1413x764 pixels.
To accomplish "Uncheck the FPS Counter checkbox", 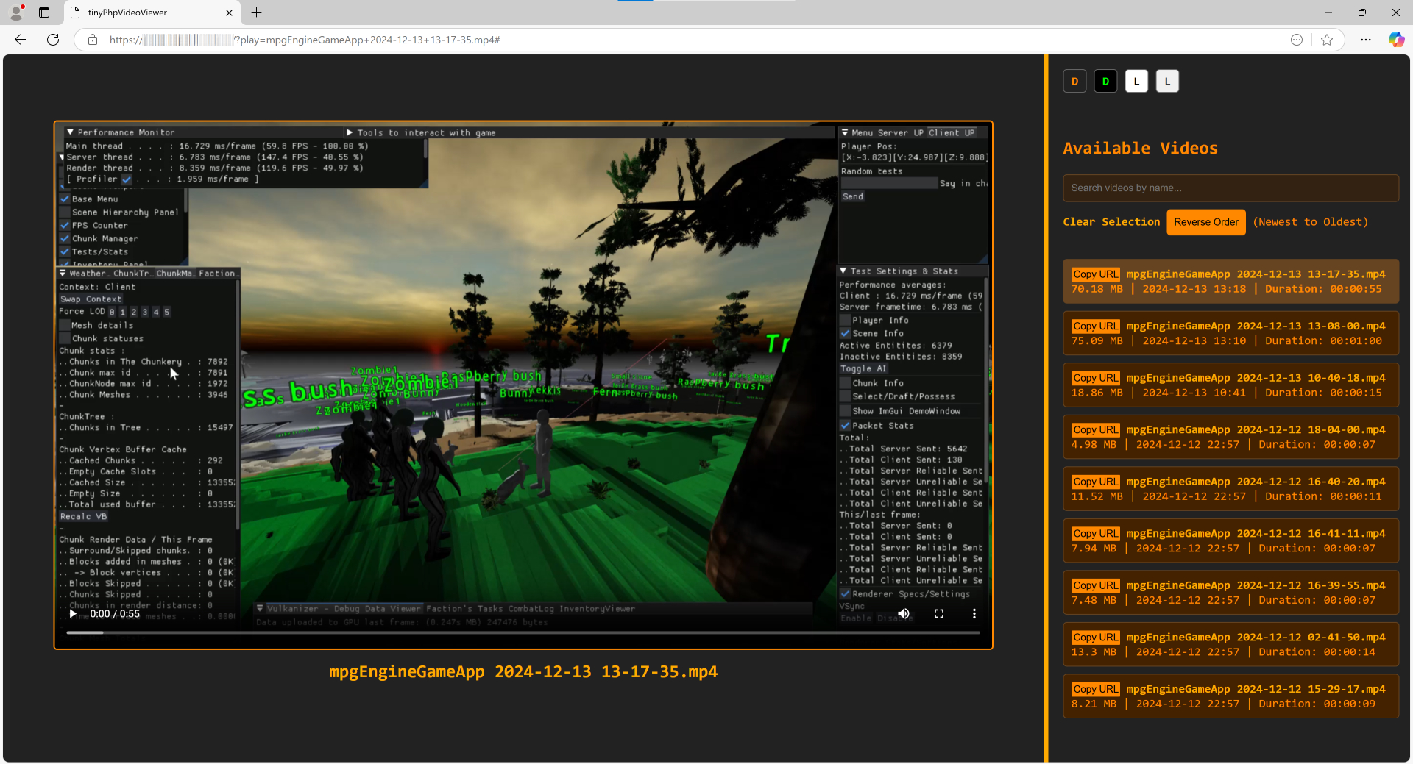I will click(65, 225).
